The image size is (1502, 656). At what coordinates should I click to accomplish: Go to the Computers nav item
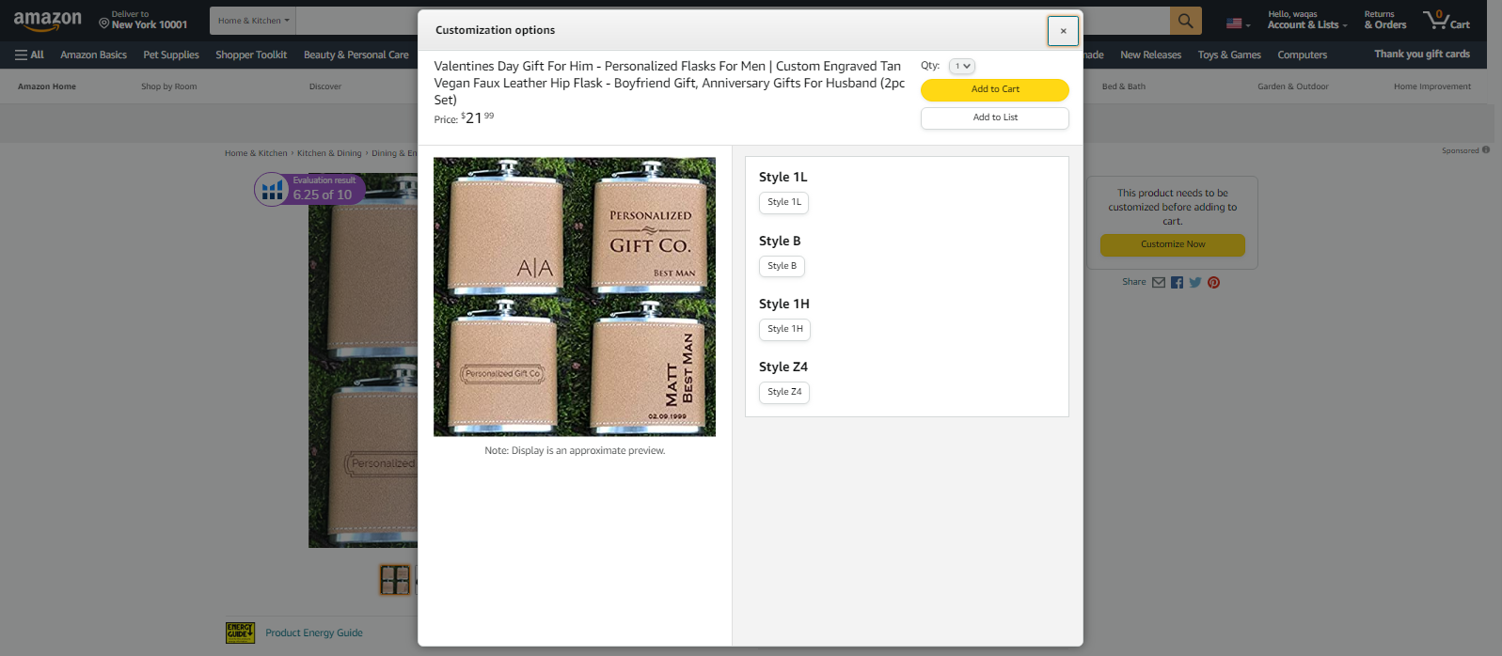click(1302, 55)
